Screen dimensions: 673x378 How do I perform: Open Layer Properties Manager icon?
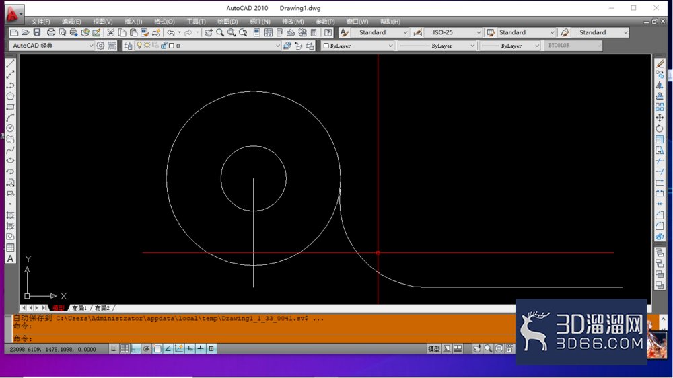pyautogui.click(x=128, y=46)
